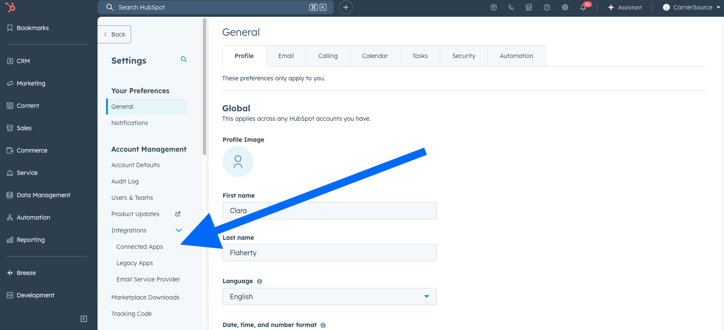
Task: Open Tracking Code settings
Action: [131, 314]
